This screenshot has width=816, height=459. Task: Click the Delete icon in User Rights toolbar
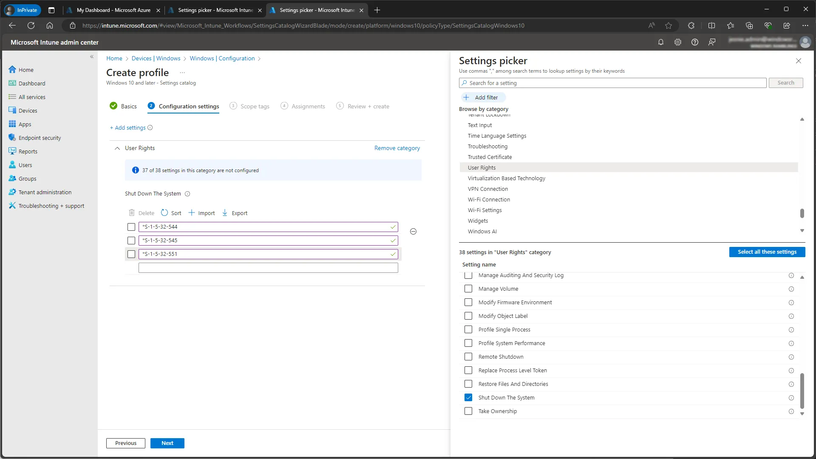coord(131,213)
